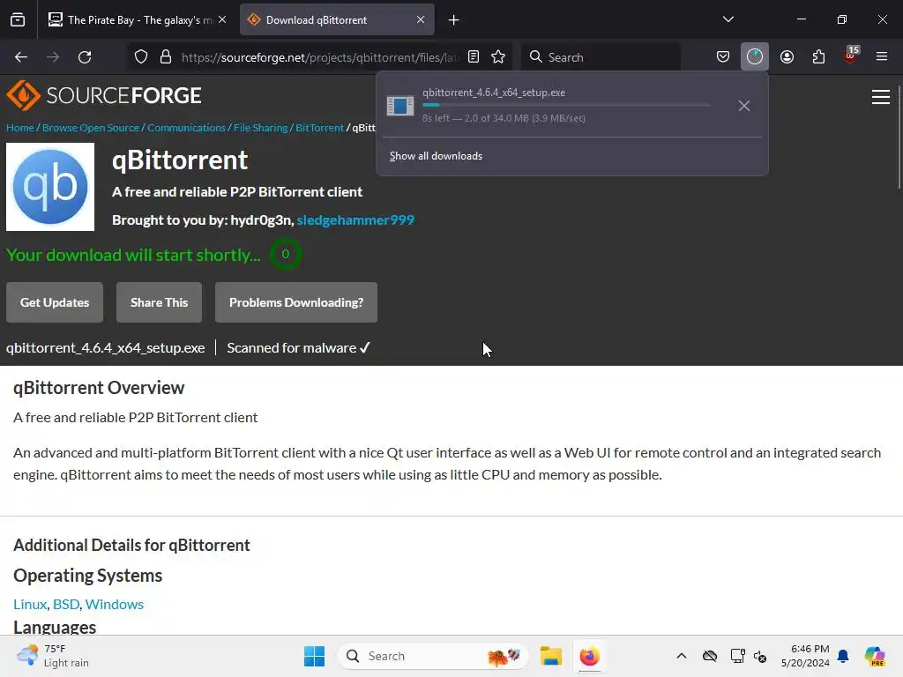Open the notification bell
The height and width of the screenshot is (677, 903).
[x=843, y=656]
